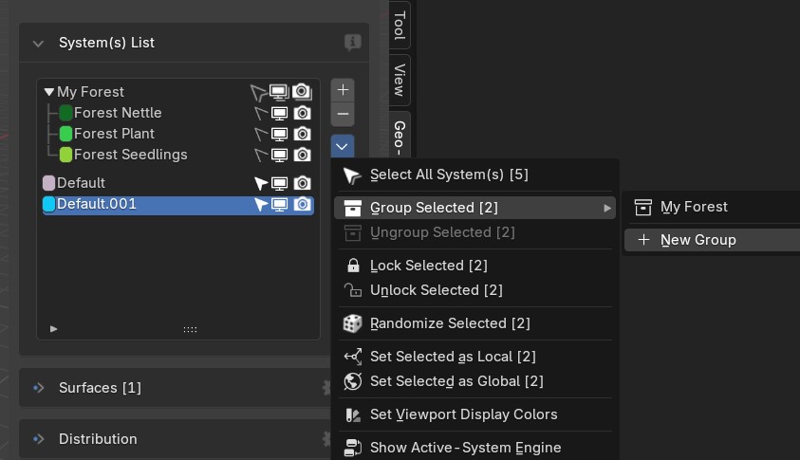Add a new system with plus button
The width and height of the screenshot is (800, 460).
click(343, 90)
